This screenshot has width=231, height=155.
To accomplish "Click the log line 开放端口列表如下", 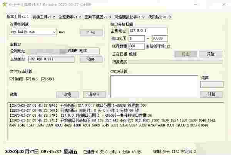I will tap(112, 120).
